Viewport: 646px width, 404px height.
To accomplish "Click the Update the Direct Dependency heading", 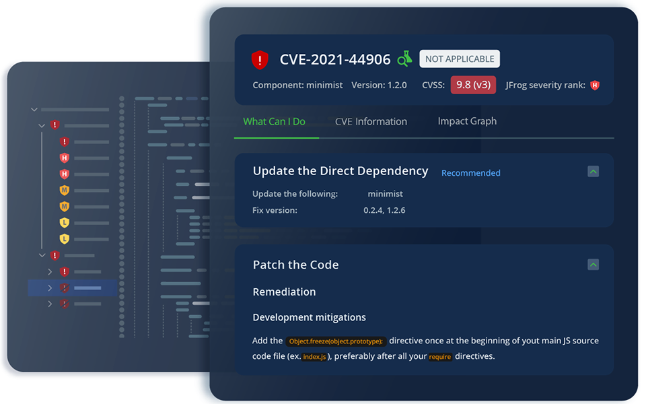I will tap(340, 171).
